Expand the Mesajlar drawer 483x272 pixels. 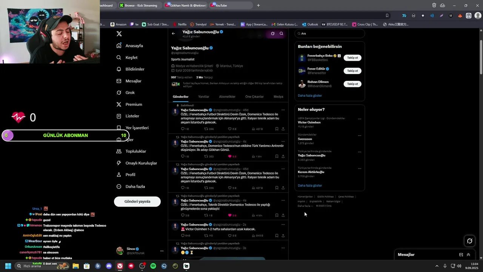[469, 255]
